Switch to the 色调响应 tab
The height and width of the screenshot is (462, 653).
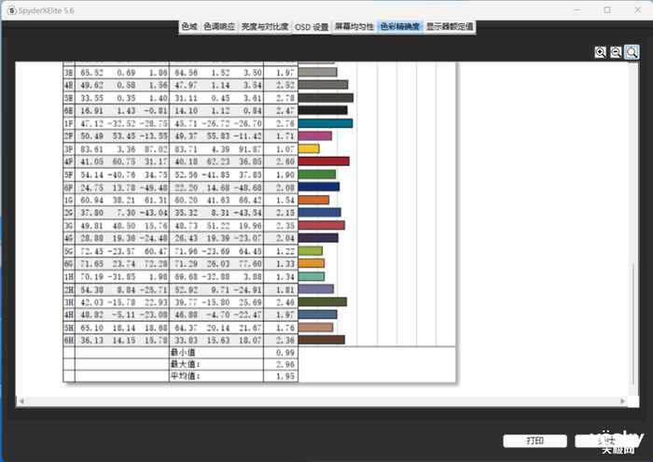click(x=219, y=27)
